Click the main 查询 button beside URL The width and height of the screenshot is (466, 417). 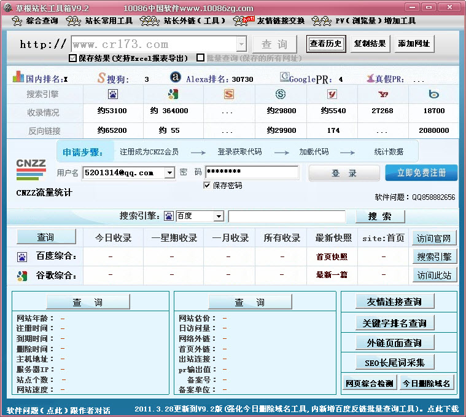[274, 44]
